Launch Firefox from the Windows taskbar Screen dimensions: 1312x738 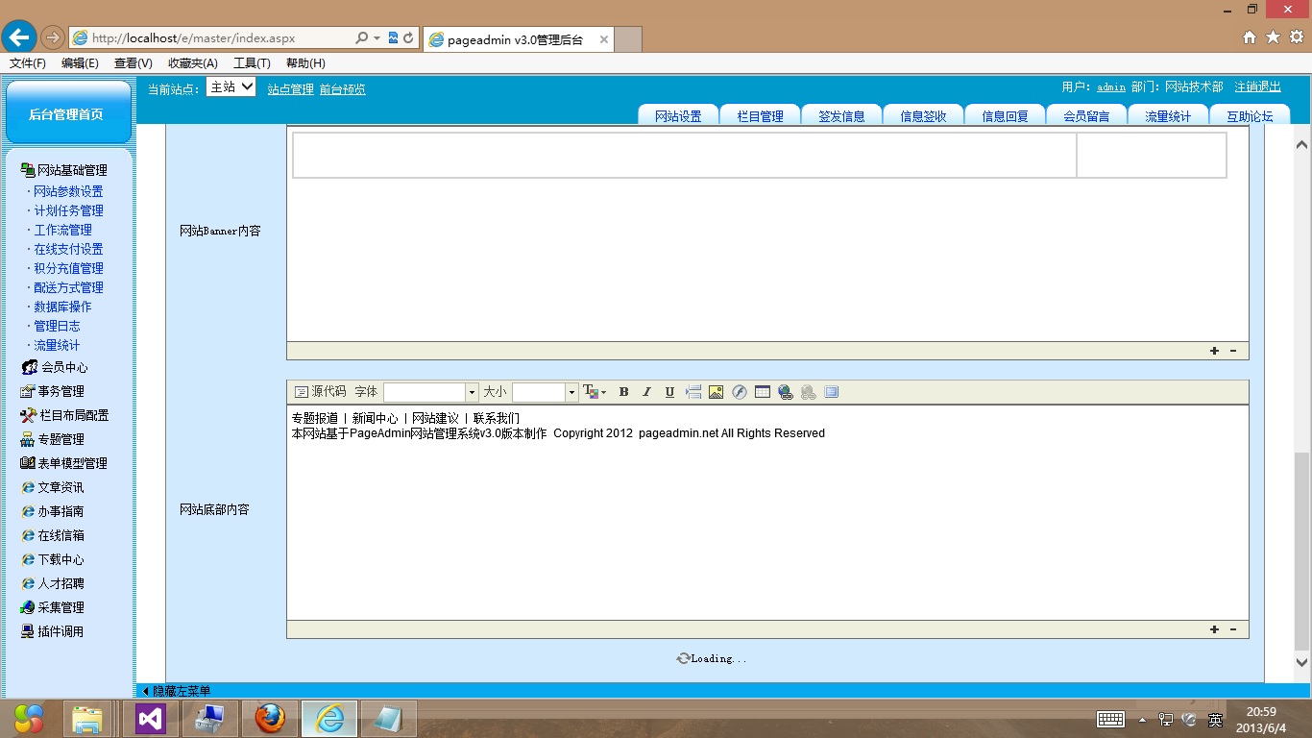point(270,718)
